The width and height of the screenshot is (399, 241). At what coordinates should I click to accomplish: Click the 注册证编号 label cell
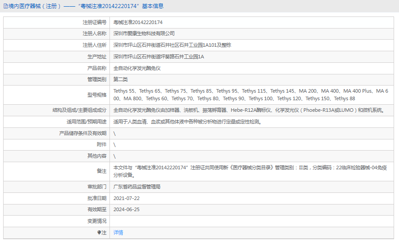coord(56,22)
